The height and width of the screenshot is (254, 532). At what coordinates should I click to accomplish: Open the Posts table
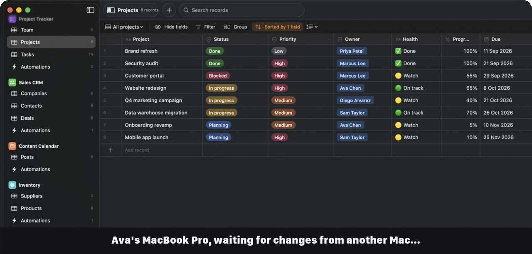click(52, 157)
